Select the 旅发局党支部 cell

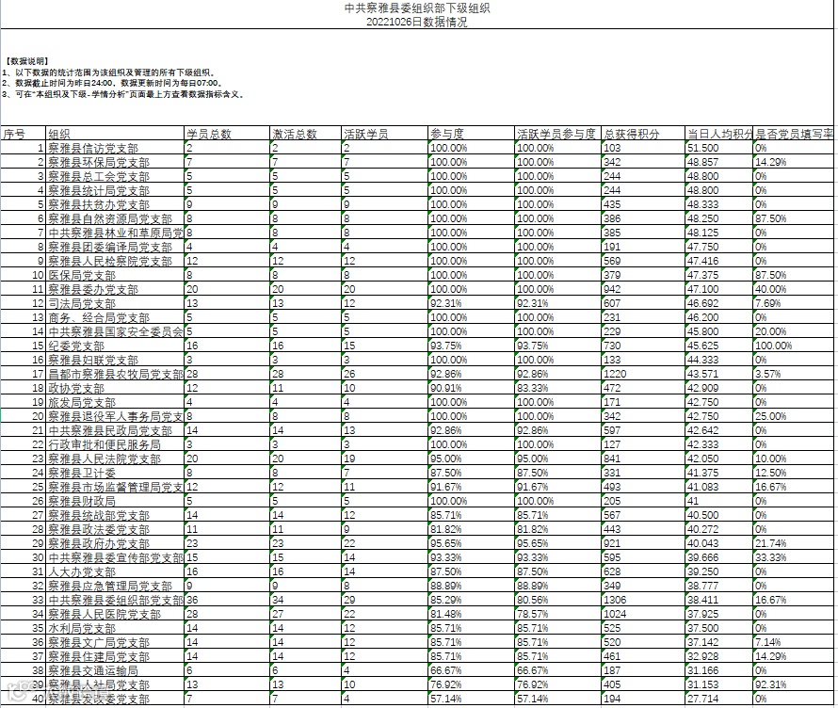[114, 402]
